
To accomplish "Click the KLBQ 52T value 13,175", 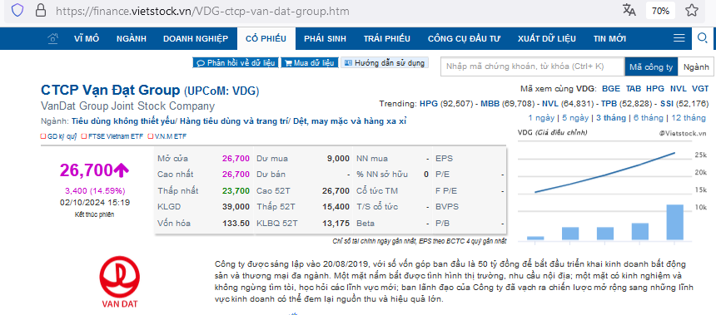I will tap(336, 224).
